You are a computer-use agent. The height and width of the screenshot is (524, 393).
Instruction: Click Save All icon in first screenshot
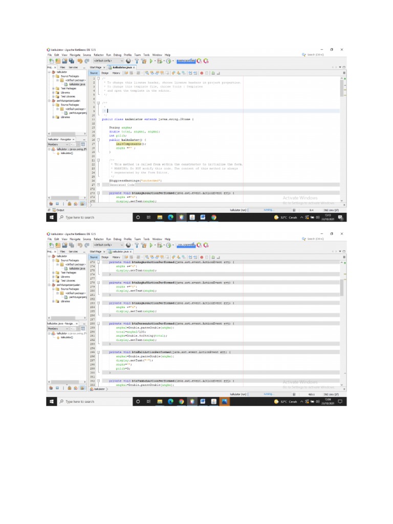(72, 61)
